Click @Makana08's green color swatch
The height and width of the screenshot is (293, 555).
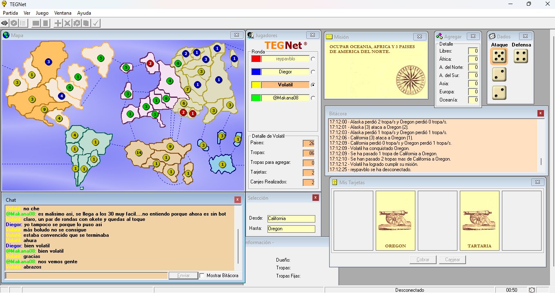pos(256,98)
